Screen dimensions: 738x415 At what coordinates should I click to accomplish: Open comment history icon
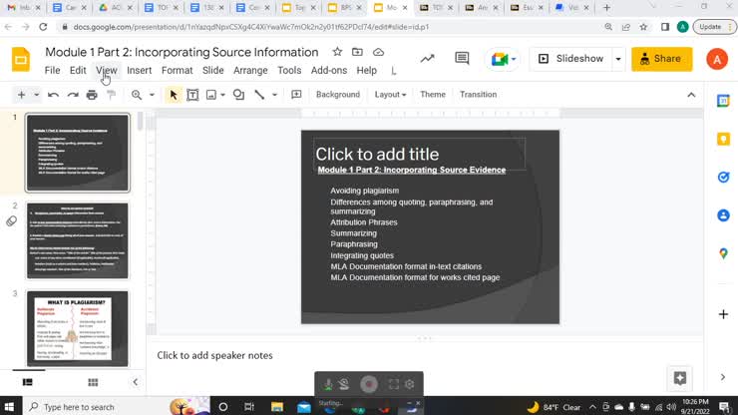pos(462,59)
